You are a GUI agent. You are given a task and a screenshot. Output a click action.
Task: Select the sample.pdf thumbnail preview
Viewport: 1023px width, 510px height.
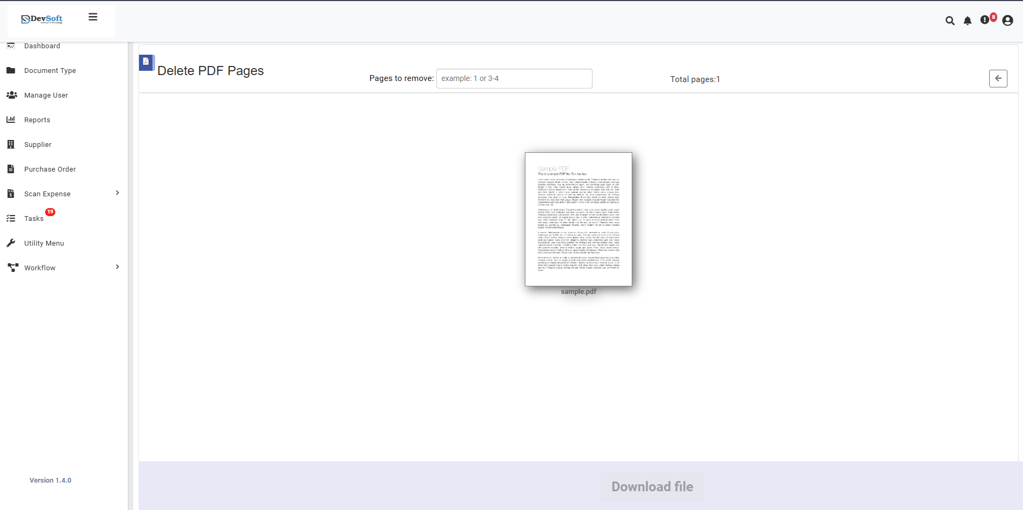click(578, 219)
